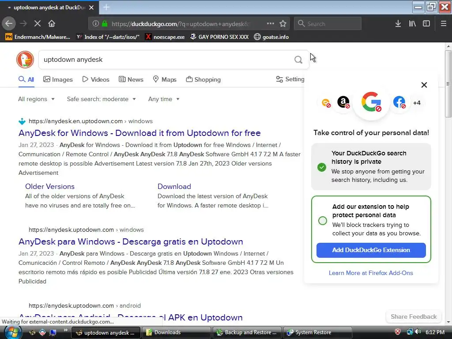Open the Older Versions sitelink
The image size is (452, 339).
[50, 187]
